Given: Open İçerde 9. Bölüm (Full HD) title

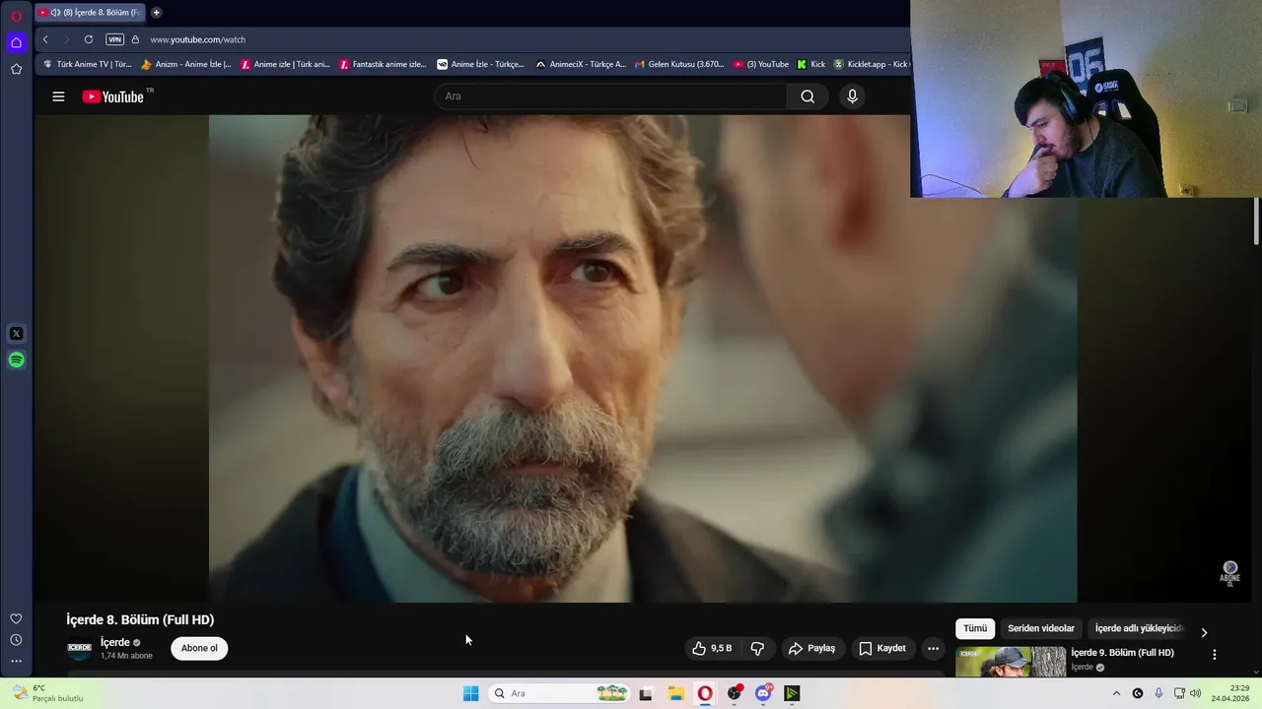Looking at the screenshot, I should pos(1122,653).
